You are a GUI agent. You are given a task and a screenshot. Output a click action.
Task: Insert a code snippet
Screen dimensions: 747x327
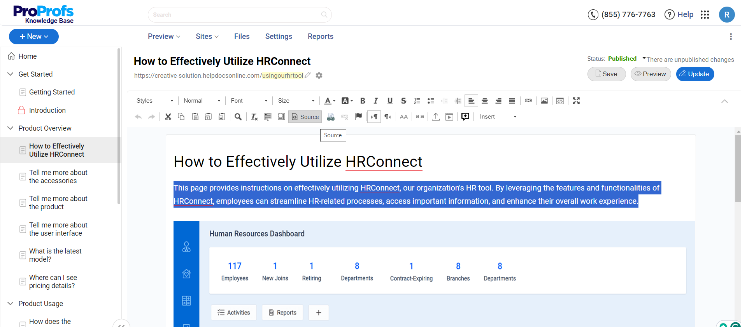tap(560, 101)
